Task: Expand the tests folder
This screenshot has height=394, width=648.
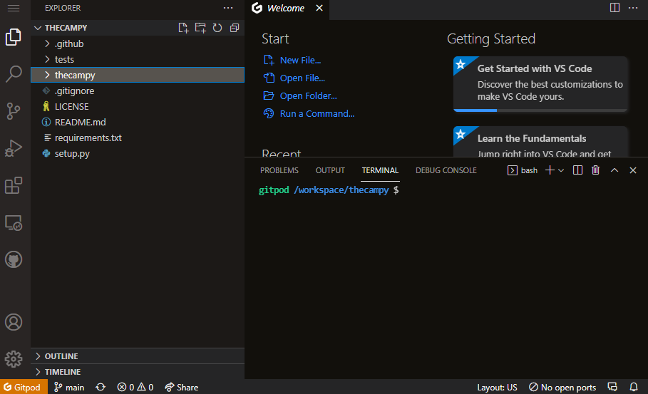Action: 64,59
